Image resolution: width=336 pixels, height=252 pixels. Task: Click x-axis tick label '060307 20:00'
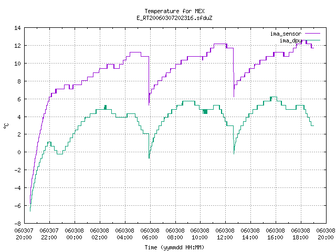click(x=24, y=234)
